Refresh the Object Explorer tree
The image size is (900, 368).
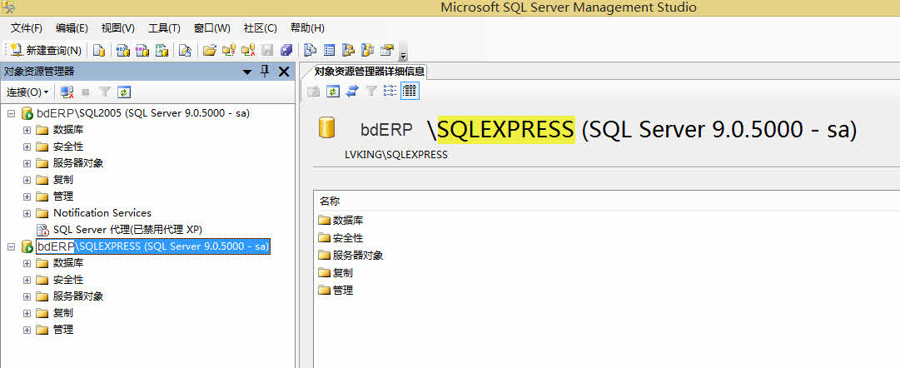click(x=124, y=92)
